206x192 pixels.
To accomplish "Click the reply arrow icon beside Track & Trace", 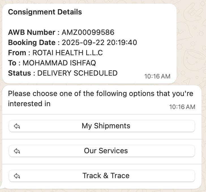I will point(17,176).
